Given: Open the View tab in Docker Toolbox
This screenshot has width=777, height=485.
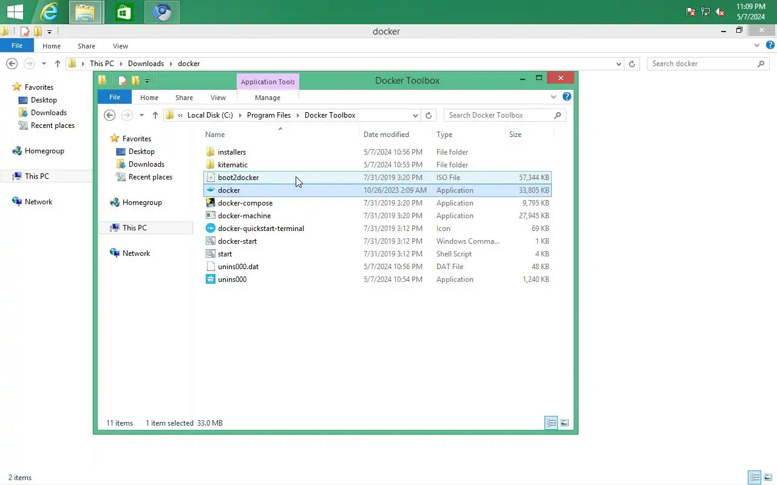Looking at the screenshot, I should 218,98.
